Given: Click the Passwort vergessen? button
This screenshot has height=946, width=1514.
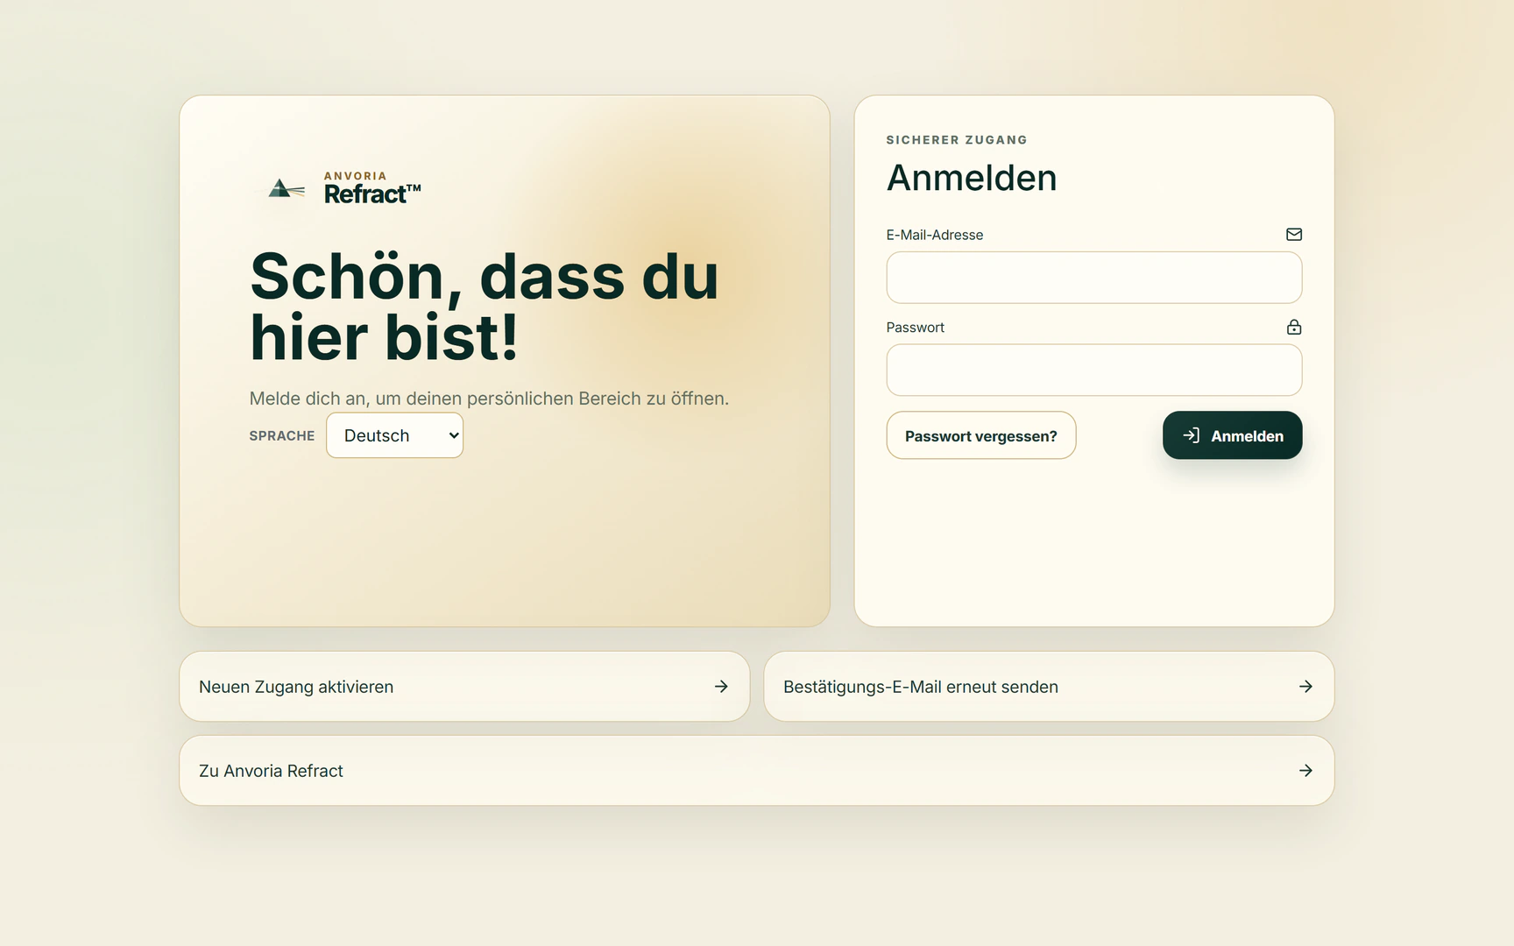Looking at the screenshot, I should click(980, 435).
